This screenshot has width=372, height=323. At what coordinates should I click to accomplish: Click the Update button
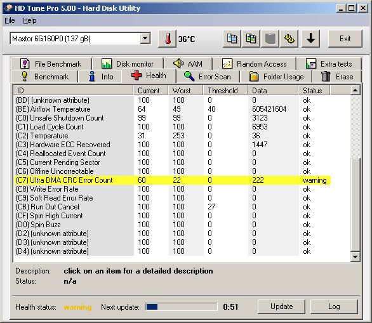(281, 307)
